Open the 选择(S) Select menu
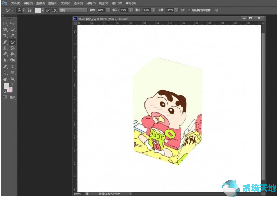Viewport: 277px width, 197px height. [x=78, y=3]
